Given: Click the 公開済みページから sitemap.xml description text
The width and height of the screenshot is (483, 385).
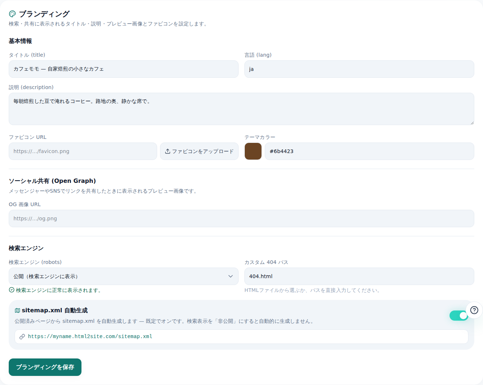Looking at the screenshot, I should pyautogui.click(x=165, y=321).
